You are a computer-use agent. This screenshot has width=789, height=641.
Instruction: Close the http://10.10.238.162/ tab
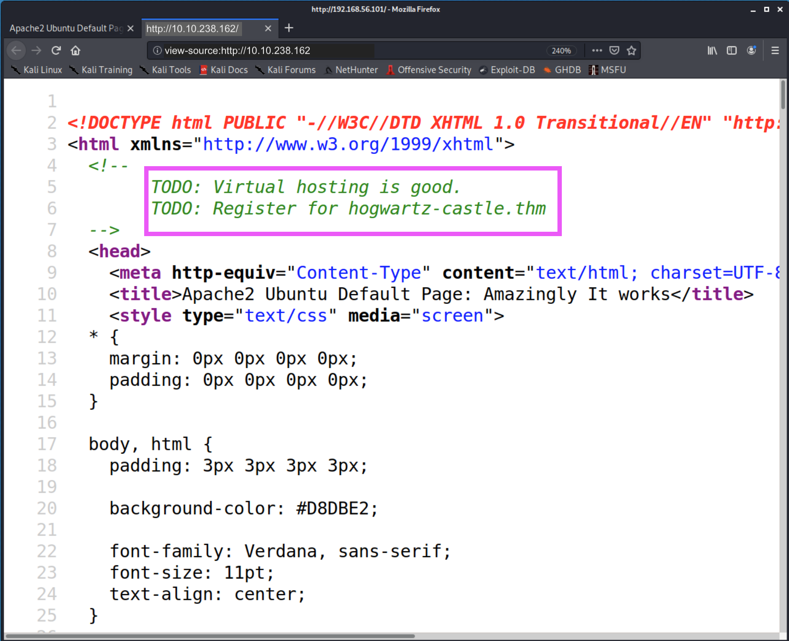[x=268, y=28]
